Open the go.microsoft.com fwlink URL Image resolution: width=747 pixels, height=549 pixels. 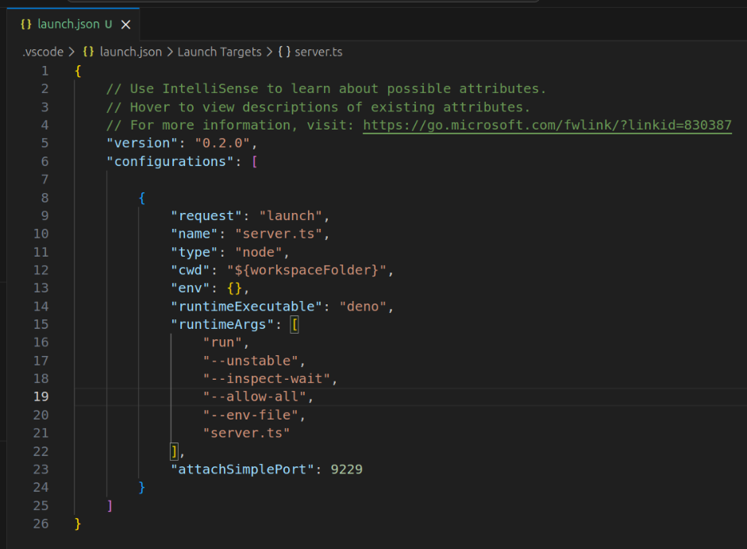coord(547,125)
